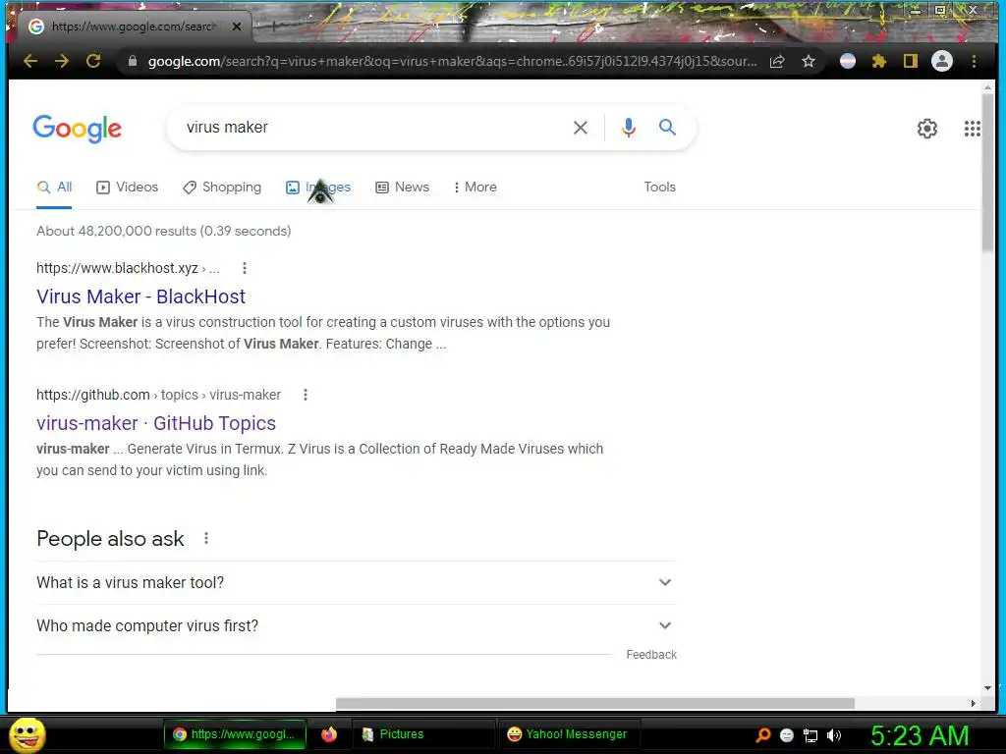The height and width of the screenshot is (754, 1006).
Task: Clear the search box with the X
Action: coord(580,128)
